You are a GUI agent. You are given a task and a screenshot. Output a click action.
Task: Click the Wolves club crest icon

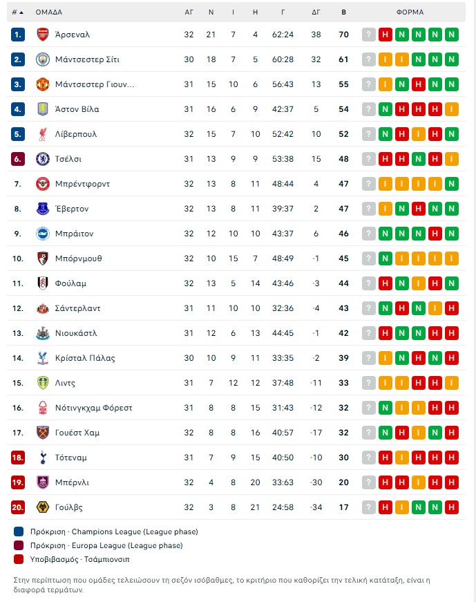tap(43, 507)
